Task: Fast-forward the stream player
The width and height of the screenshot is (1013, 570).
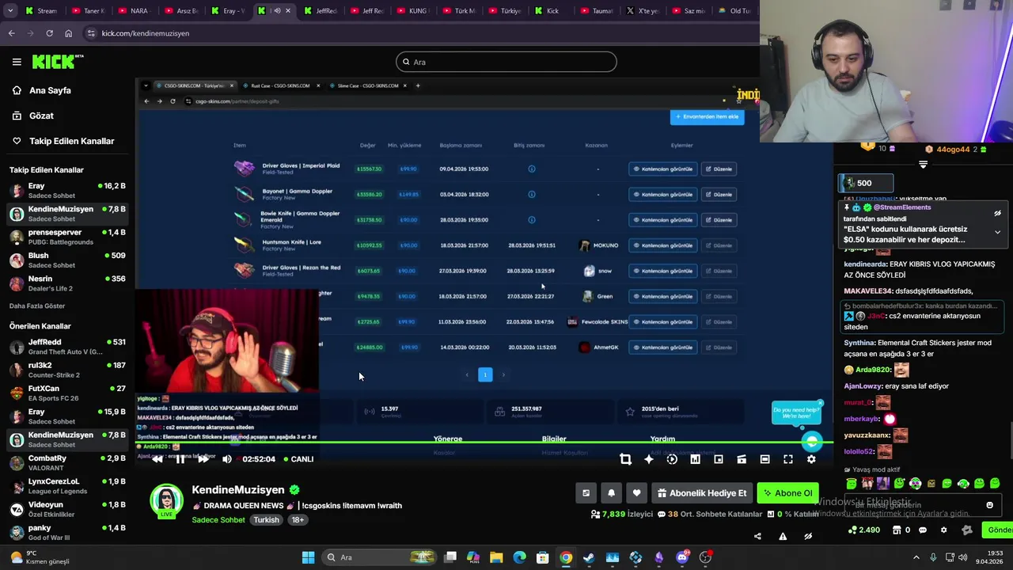Action: [x=203, y=459]
